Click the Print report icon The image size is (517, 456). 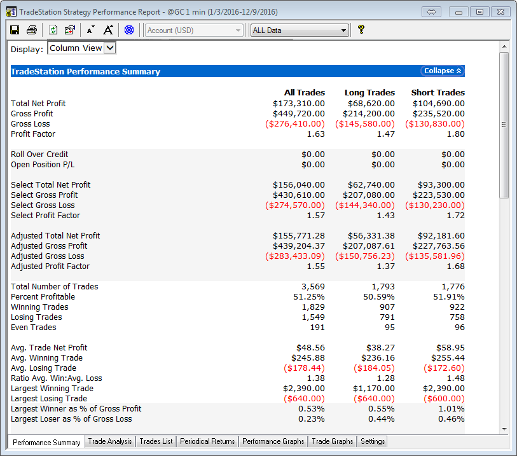(31, 30)
